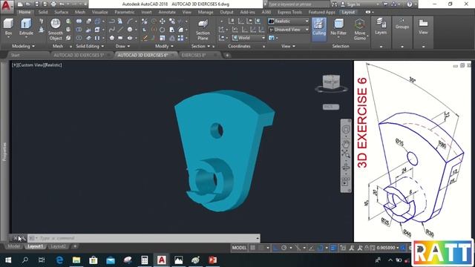Open the AutoCAD application menu logo
This screenshot has width=475, height=267.
point(7,6)
